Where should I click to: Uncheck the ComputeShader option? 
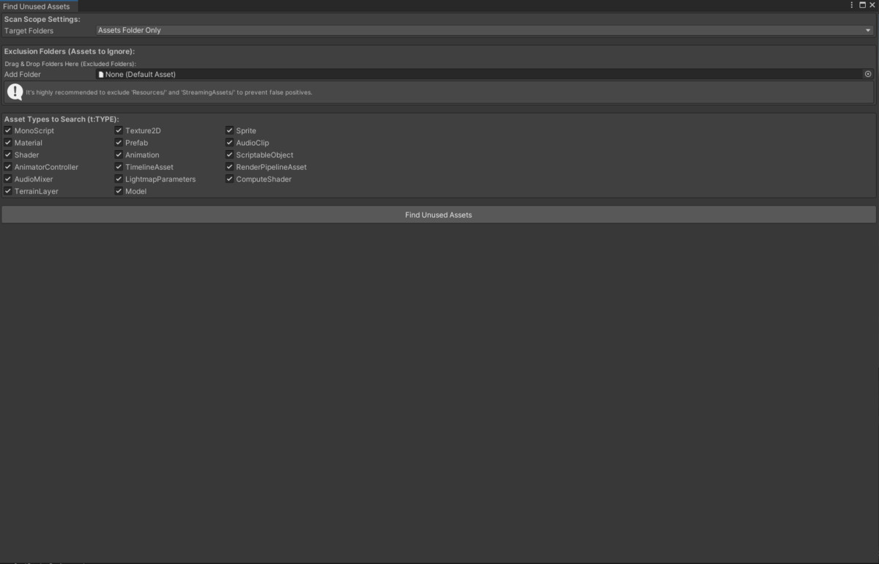(229, 179)
